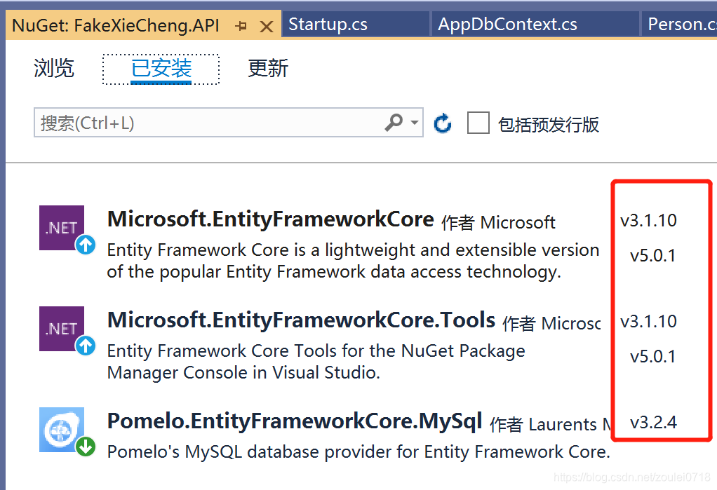Open the 更新 tab
The image size is (717, 490).
click(268, 68)
